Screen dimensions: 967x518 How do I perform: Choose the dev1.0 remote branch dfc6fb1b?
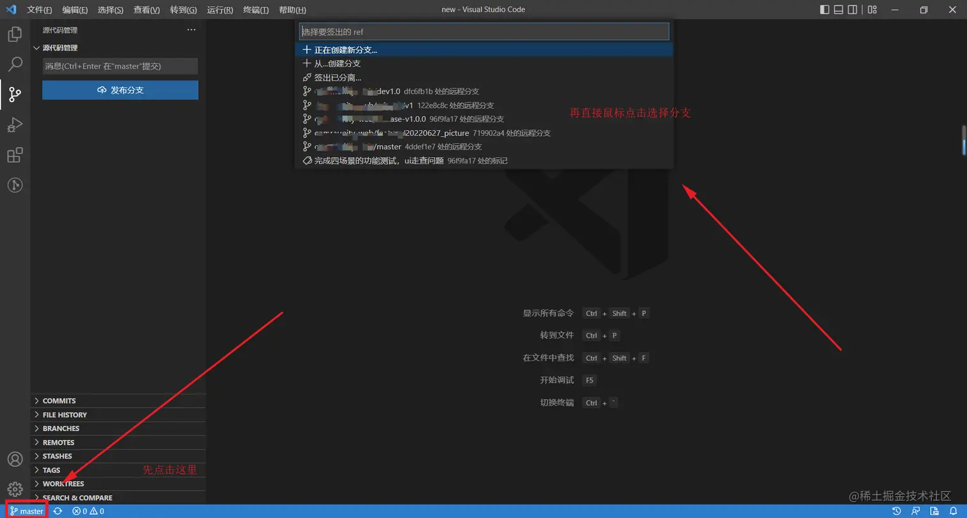coord(484,91)
